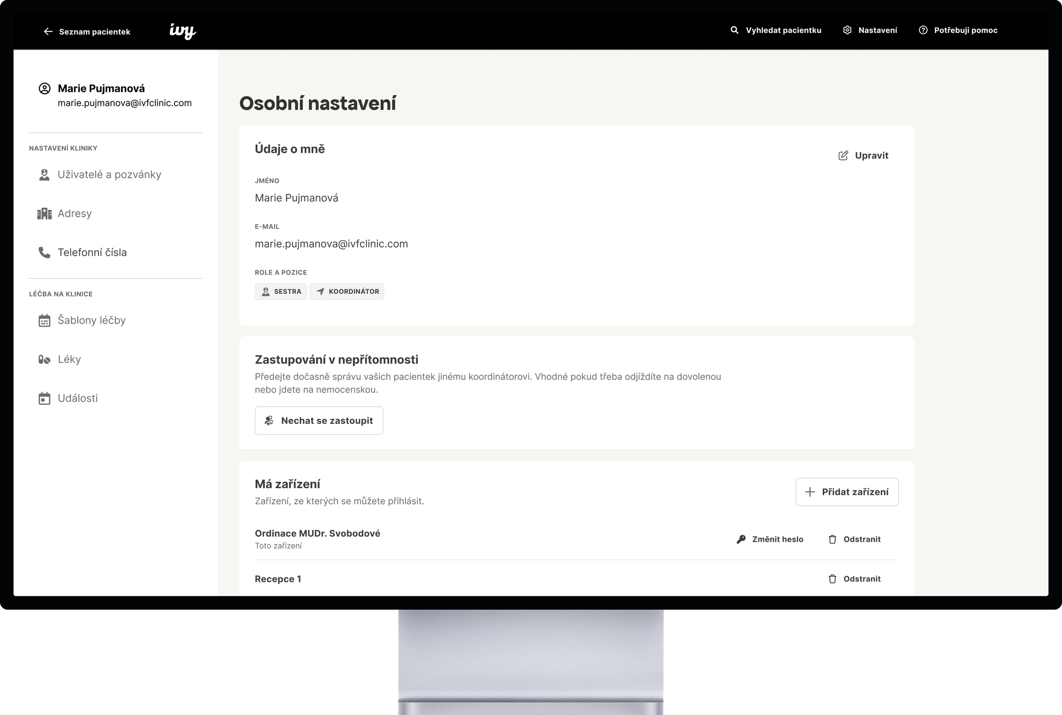Click trash icon for Ordinace MUDr. Svobodové
This screenshot has height=715, width=1062.
point(833,539)
